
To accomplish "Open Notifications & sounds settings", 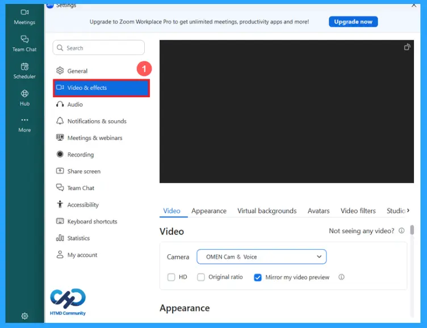I will click(101, 121).
